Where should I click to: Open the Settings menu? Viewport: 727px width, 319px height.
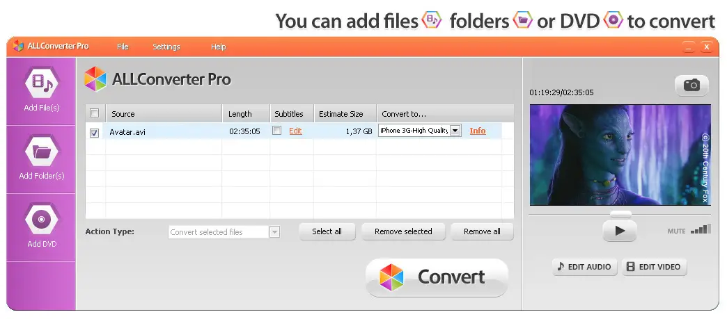pyautogui.click(x=166, y=47)
